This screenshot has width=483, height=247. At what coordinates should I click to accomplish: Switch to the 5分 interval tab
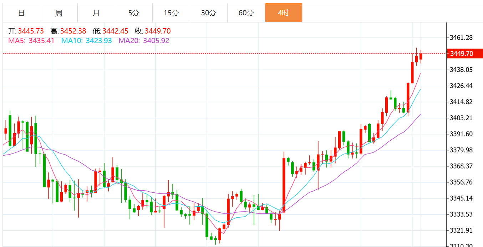[x=134, y=13]
